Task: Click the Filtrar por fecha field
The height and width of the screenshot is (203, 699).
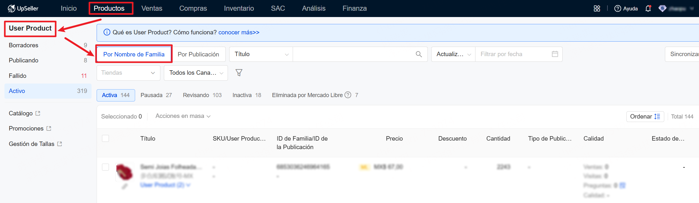Action: 519,54
